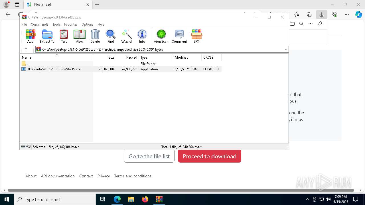This screenshot has height=205, width=365.
Task: Click the Go to the file list button
Action: [x=149, y=156]
